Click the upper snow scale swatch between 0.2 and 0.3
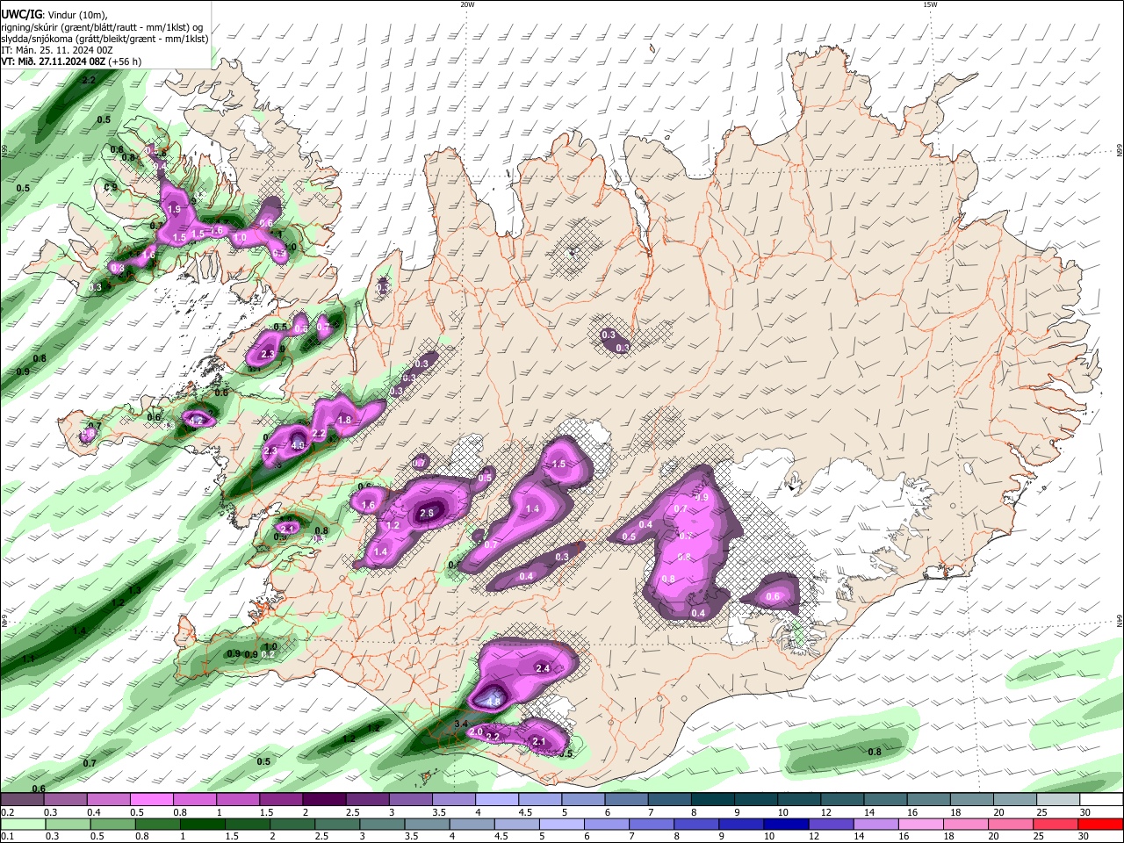 click(x=22, y=800)
